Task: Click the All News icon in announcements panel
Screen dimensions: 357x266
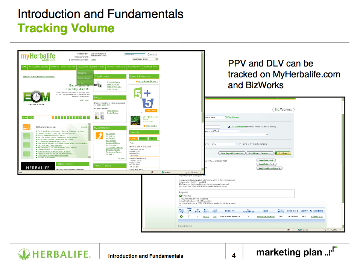Action: (27, 127)
